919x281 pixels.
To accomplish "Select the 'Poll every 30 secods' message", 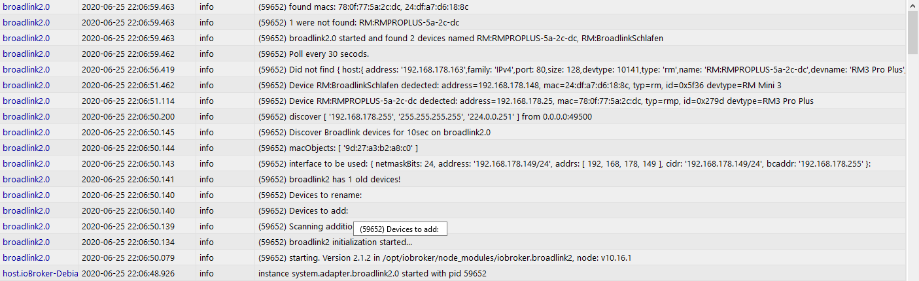I will (313, 54).
